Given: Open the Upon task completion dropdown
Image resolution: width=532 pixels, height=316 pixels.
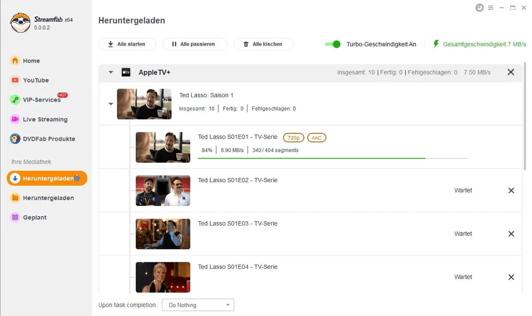Looking at the screenshot, I should click(x=198, y=305).
